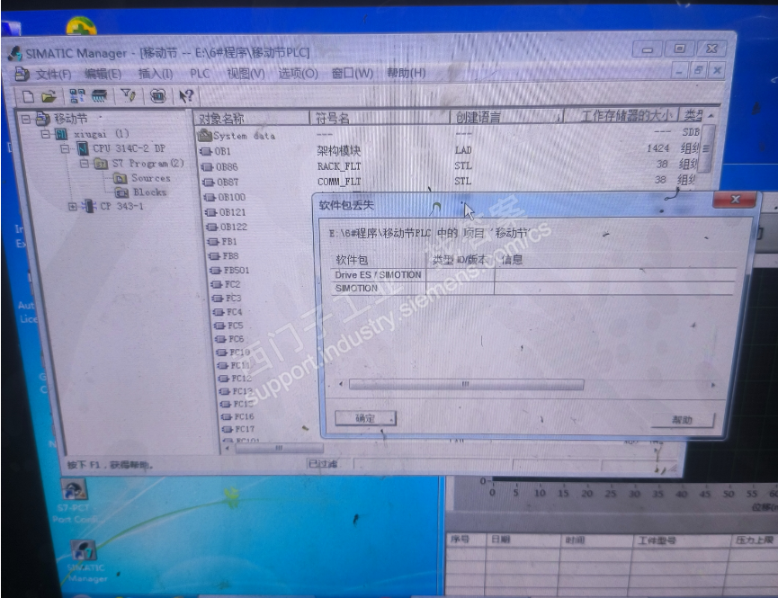Image resolution: width=778 pixels, height=598 pixels.
Task: Click the RACK_FLT symbol name
Action: pyautogui.click(x=339, y=166)
